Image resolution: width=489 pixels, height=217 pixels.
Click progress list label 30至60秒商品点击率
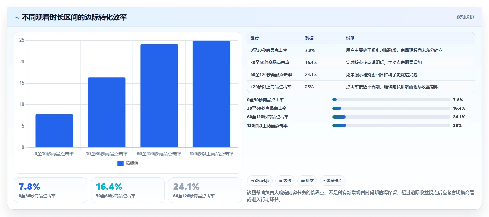pyautogui.click(x=267, y=108)
